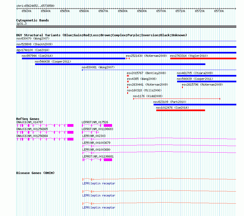Click the blue bar under nsv461705 (Itsara2009)

207,76
